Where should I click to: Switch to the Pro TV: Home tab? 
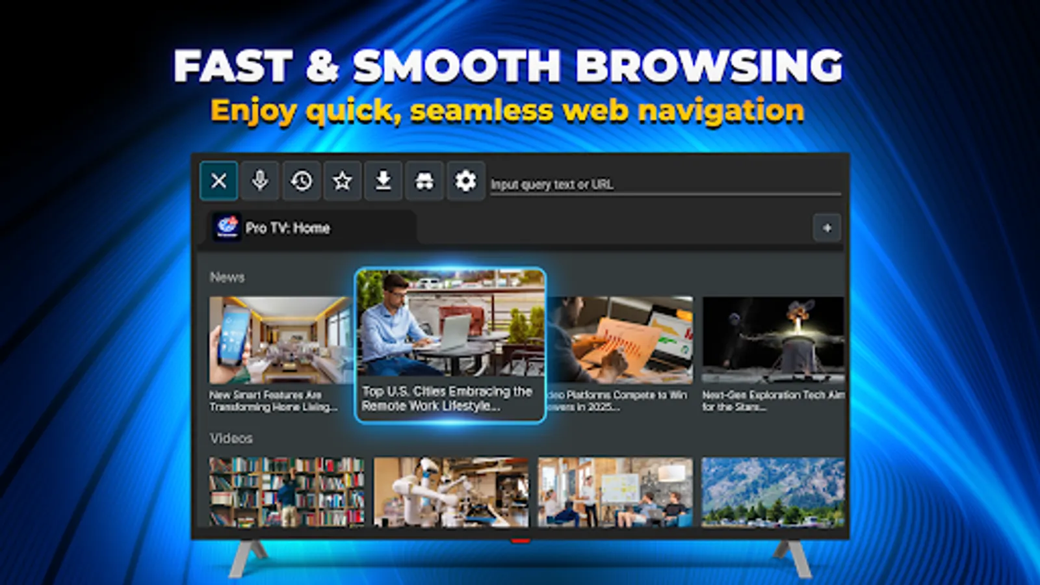coord(288,228)
